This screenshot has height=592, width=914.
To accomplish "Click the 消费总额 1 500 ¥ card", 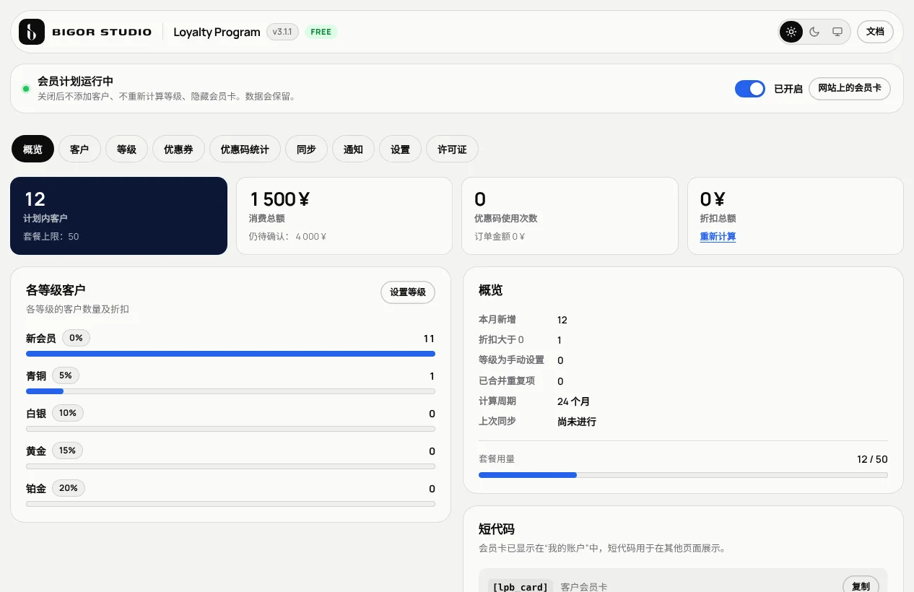I will (344, 216).
